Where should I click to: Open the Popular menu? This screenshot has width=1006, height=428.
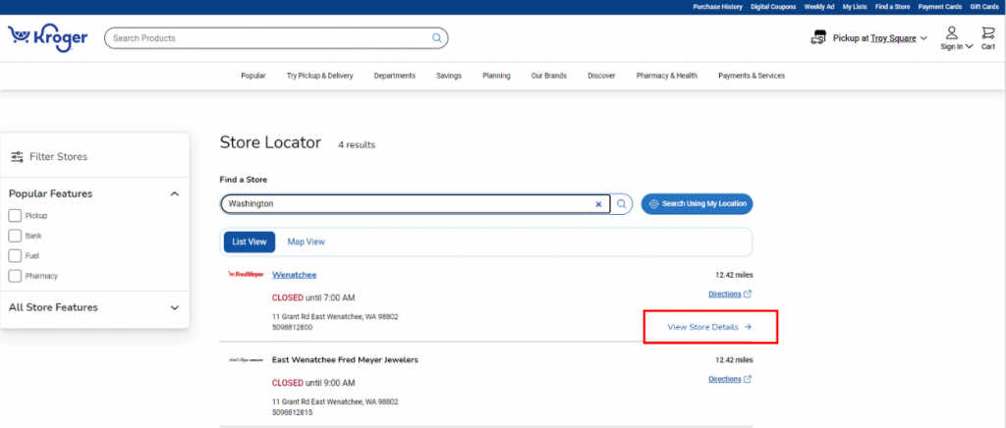point(253,76)
